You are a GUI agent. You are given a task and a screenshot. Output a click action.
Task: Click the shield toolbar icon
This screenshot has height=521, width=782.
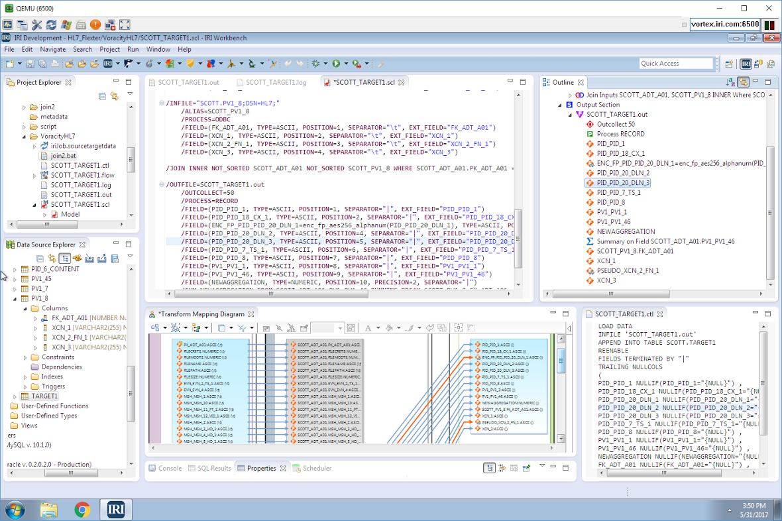(x=190, y=64)
